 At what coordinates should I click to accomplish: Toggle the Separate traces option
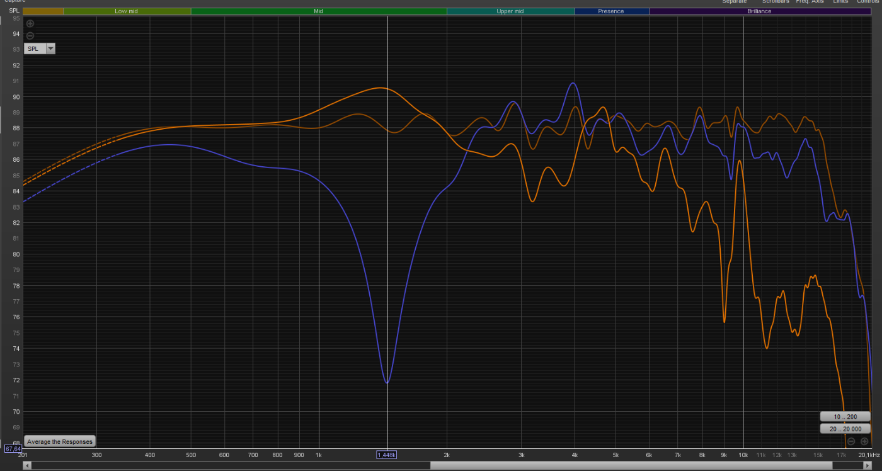734,2
